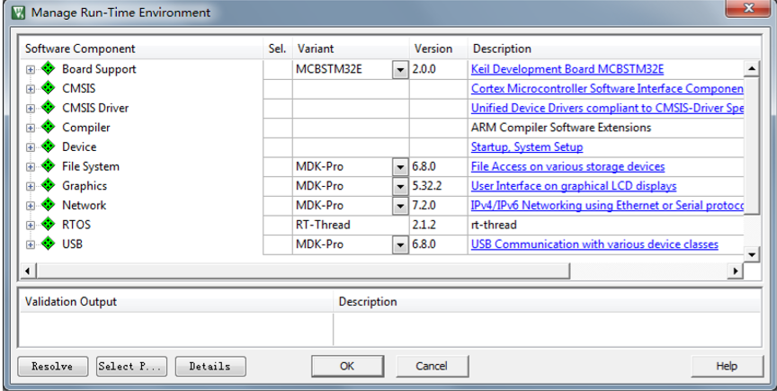
Task: Open the File System MDK-Pro variant dropdown
Action: pyautogui.click(x=400, y=166)
